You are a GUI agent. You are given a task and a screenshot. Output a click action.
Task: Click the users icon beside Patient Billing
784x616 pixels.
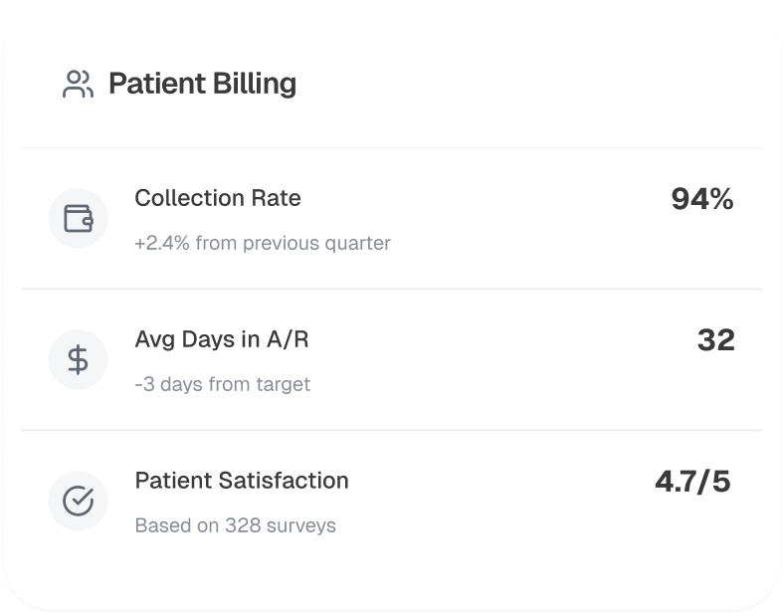[x=78, y=85]
